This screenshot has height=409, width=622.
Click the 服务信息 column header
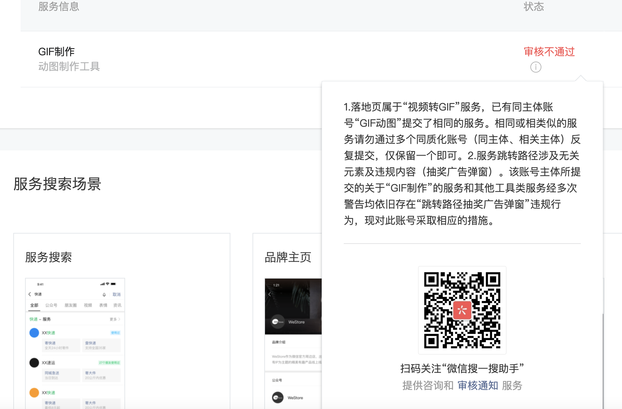click(59, 6)
